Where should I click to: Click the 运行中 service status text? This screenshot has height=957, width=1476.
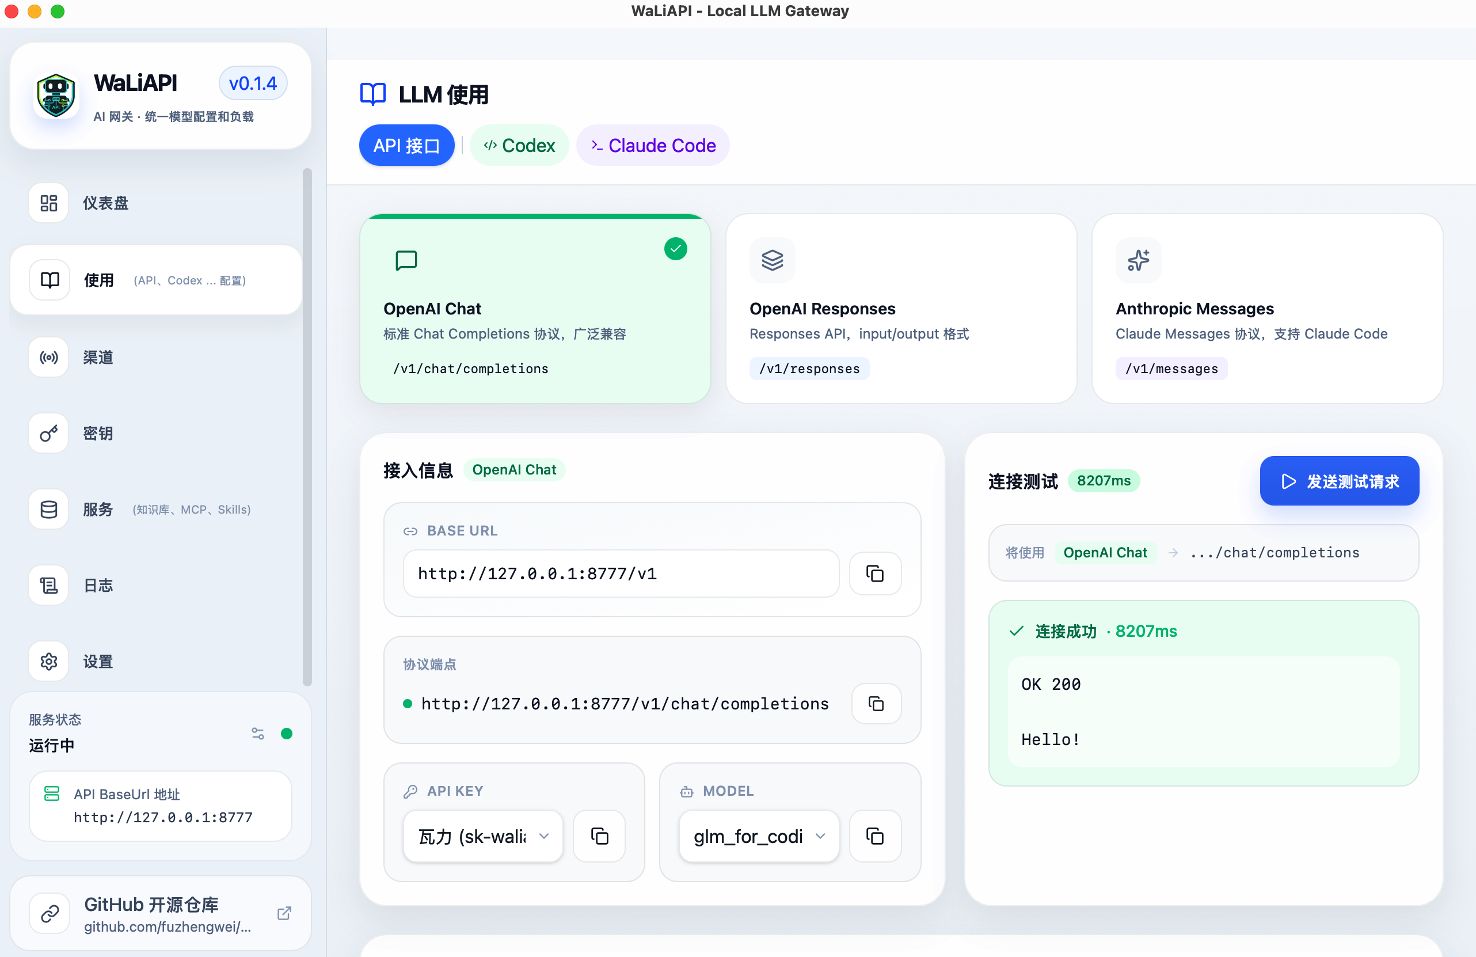pos(51,746)
